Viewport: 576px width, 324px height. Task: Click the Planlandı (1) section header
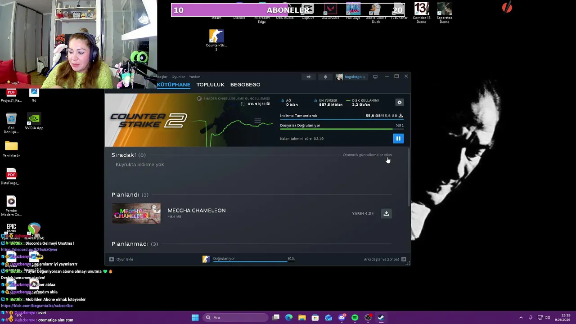pyautogui.click(x=130, y=195)
